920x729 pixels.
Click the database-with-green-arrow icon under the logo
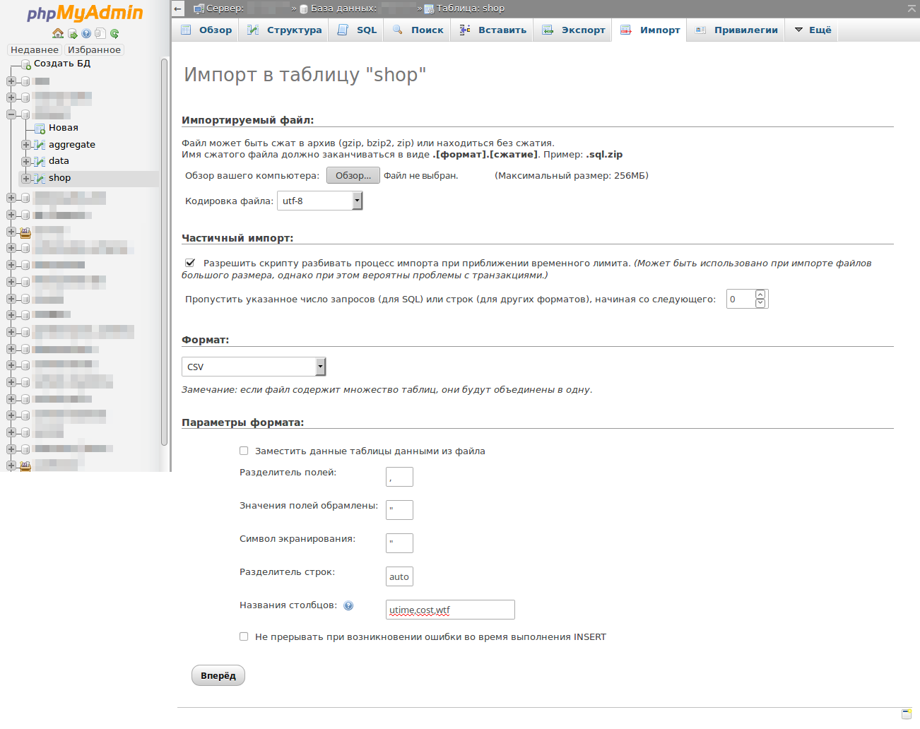[x=73, y=33]
